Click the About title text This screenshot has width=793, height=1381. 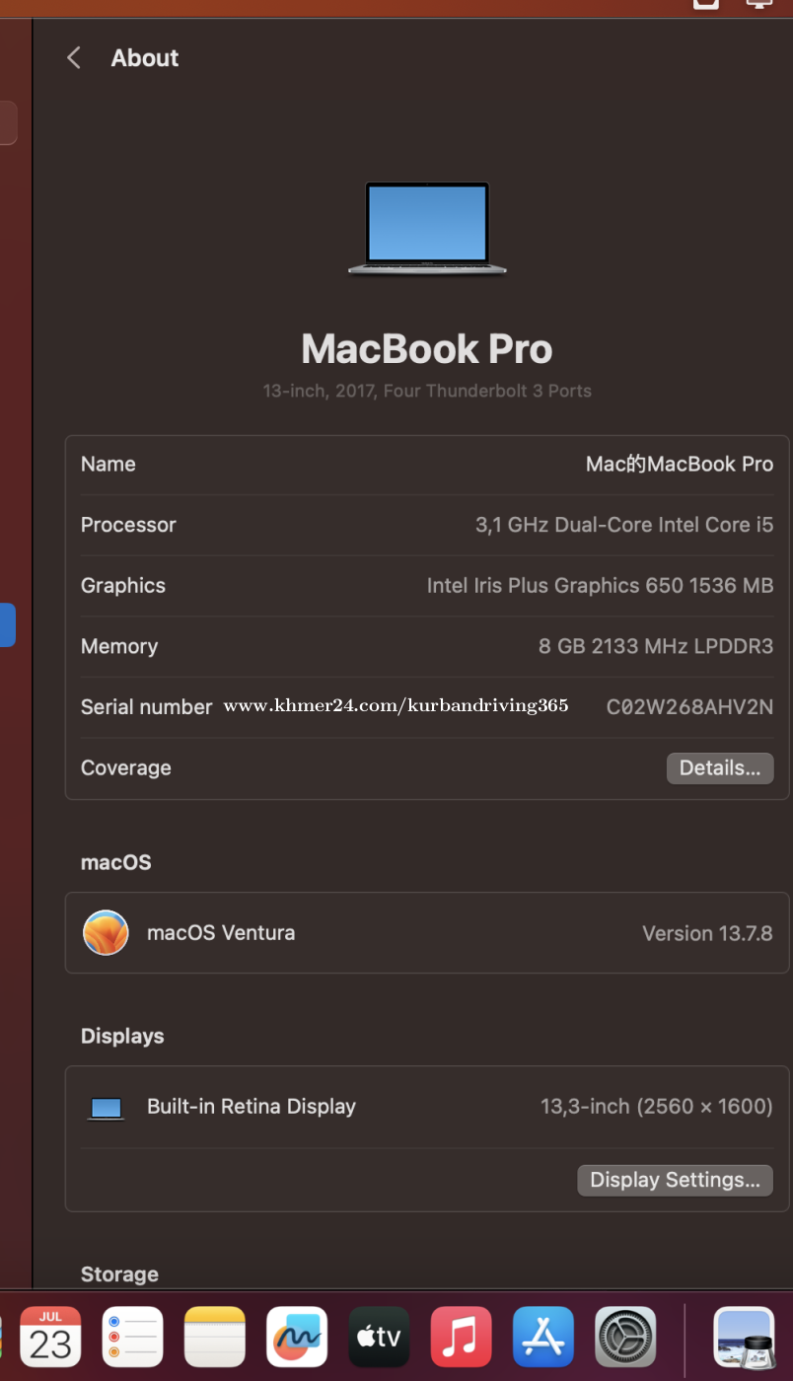(145, 58)
